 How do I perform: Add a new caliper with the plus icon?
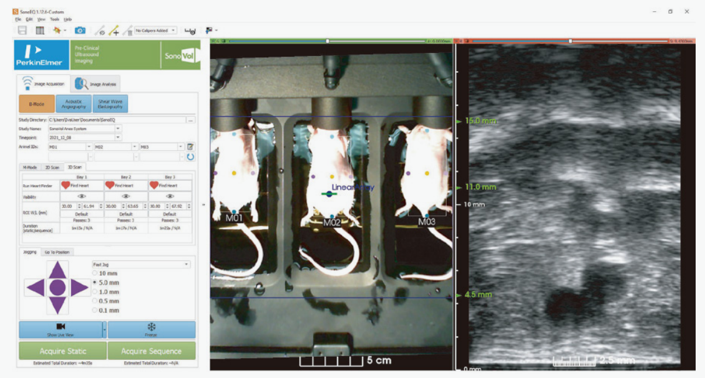coord(114,31)
